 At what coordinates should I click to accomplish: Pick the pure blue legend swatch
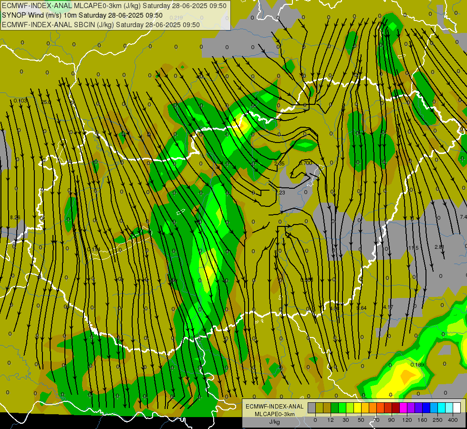[426, 408]
